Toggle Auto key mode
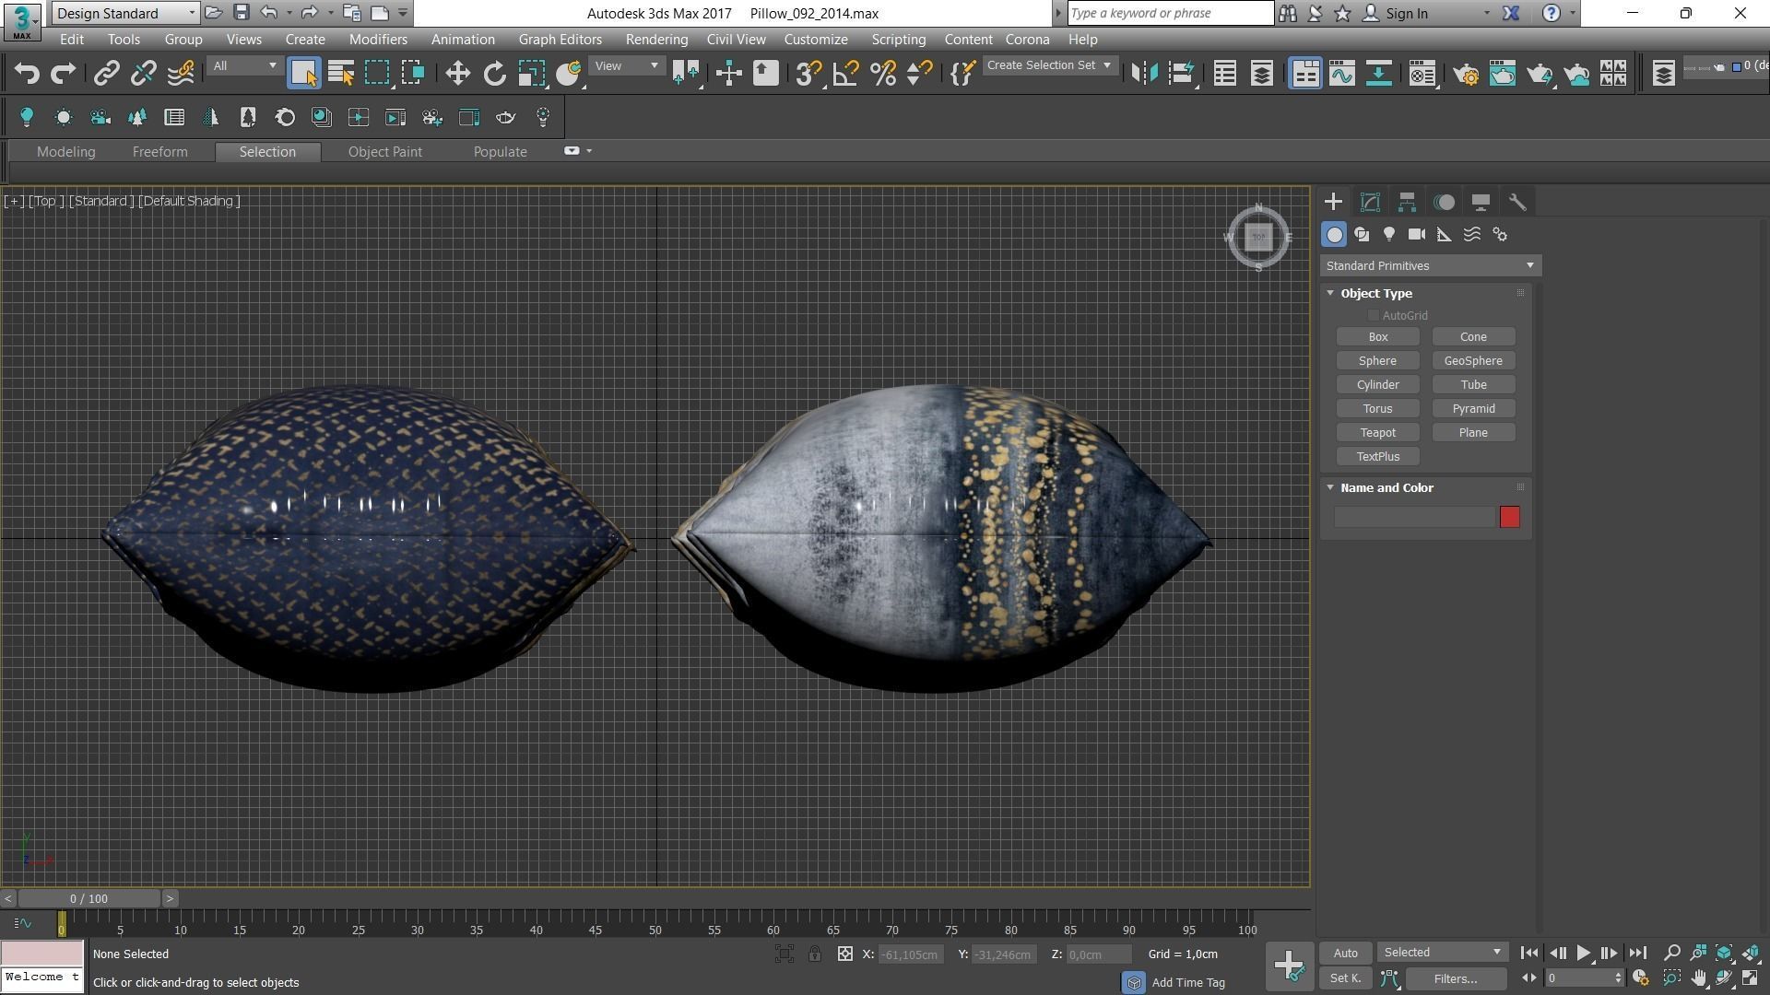 pyautogui.click(x=1345, y=954)
